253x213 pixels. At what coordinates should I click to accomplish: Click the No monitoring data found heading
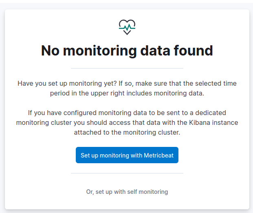[x=127, y=51]
